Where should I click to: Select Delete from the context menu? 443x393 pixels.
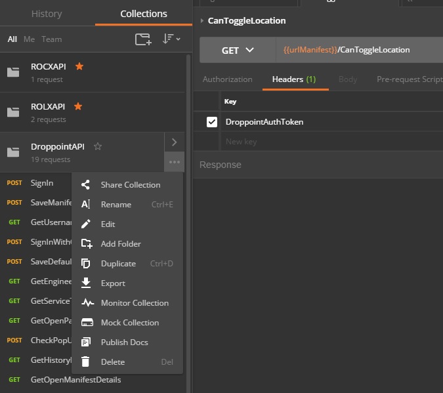coord(127,362)
